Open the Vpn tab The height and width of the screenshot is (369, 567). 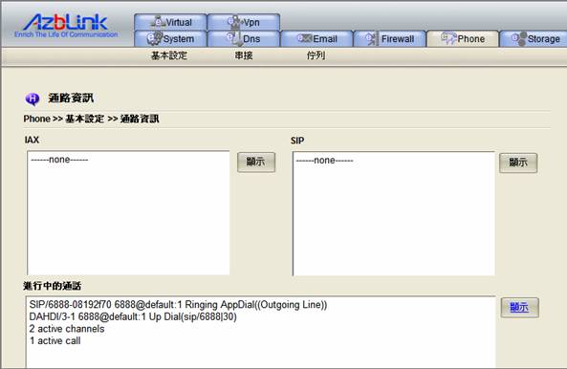tap(244, 22)
